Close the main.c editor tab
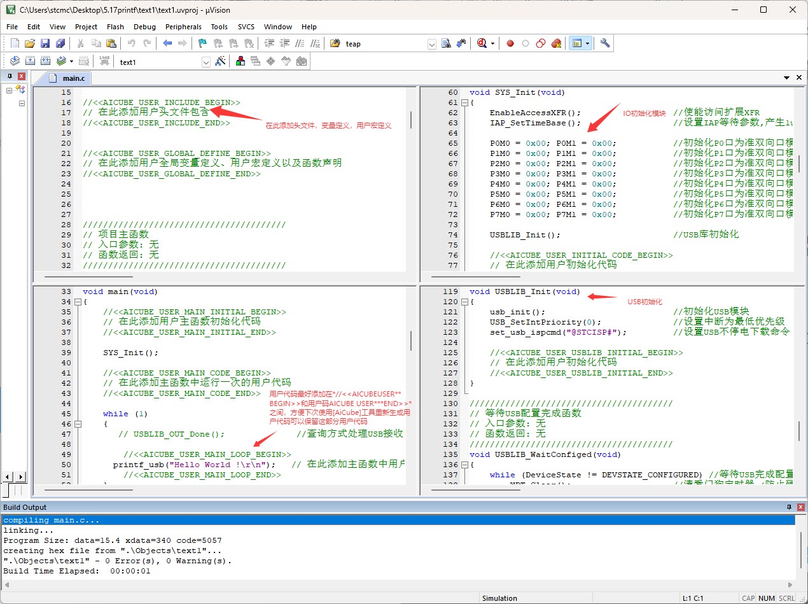 point(799,78)
